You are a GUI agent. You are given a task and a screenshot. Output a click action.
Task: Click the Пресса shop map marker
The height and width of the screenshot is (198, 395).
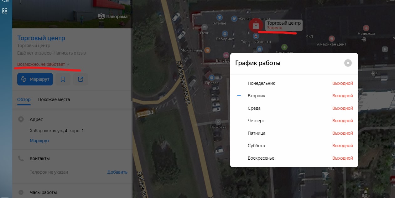(212, 77)
